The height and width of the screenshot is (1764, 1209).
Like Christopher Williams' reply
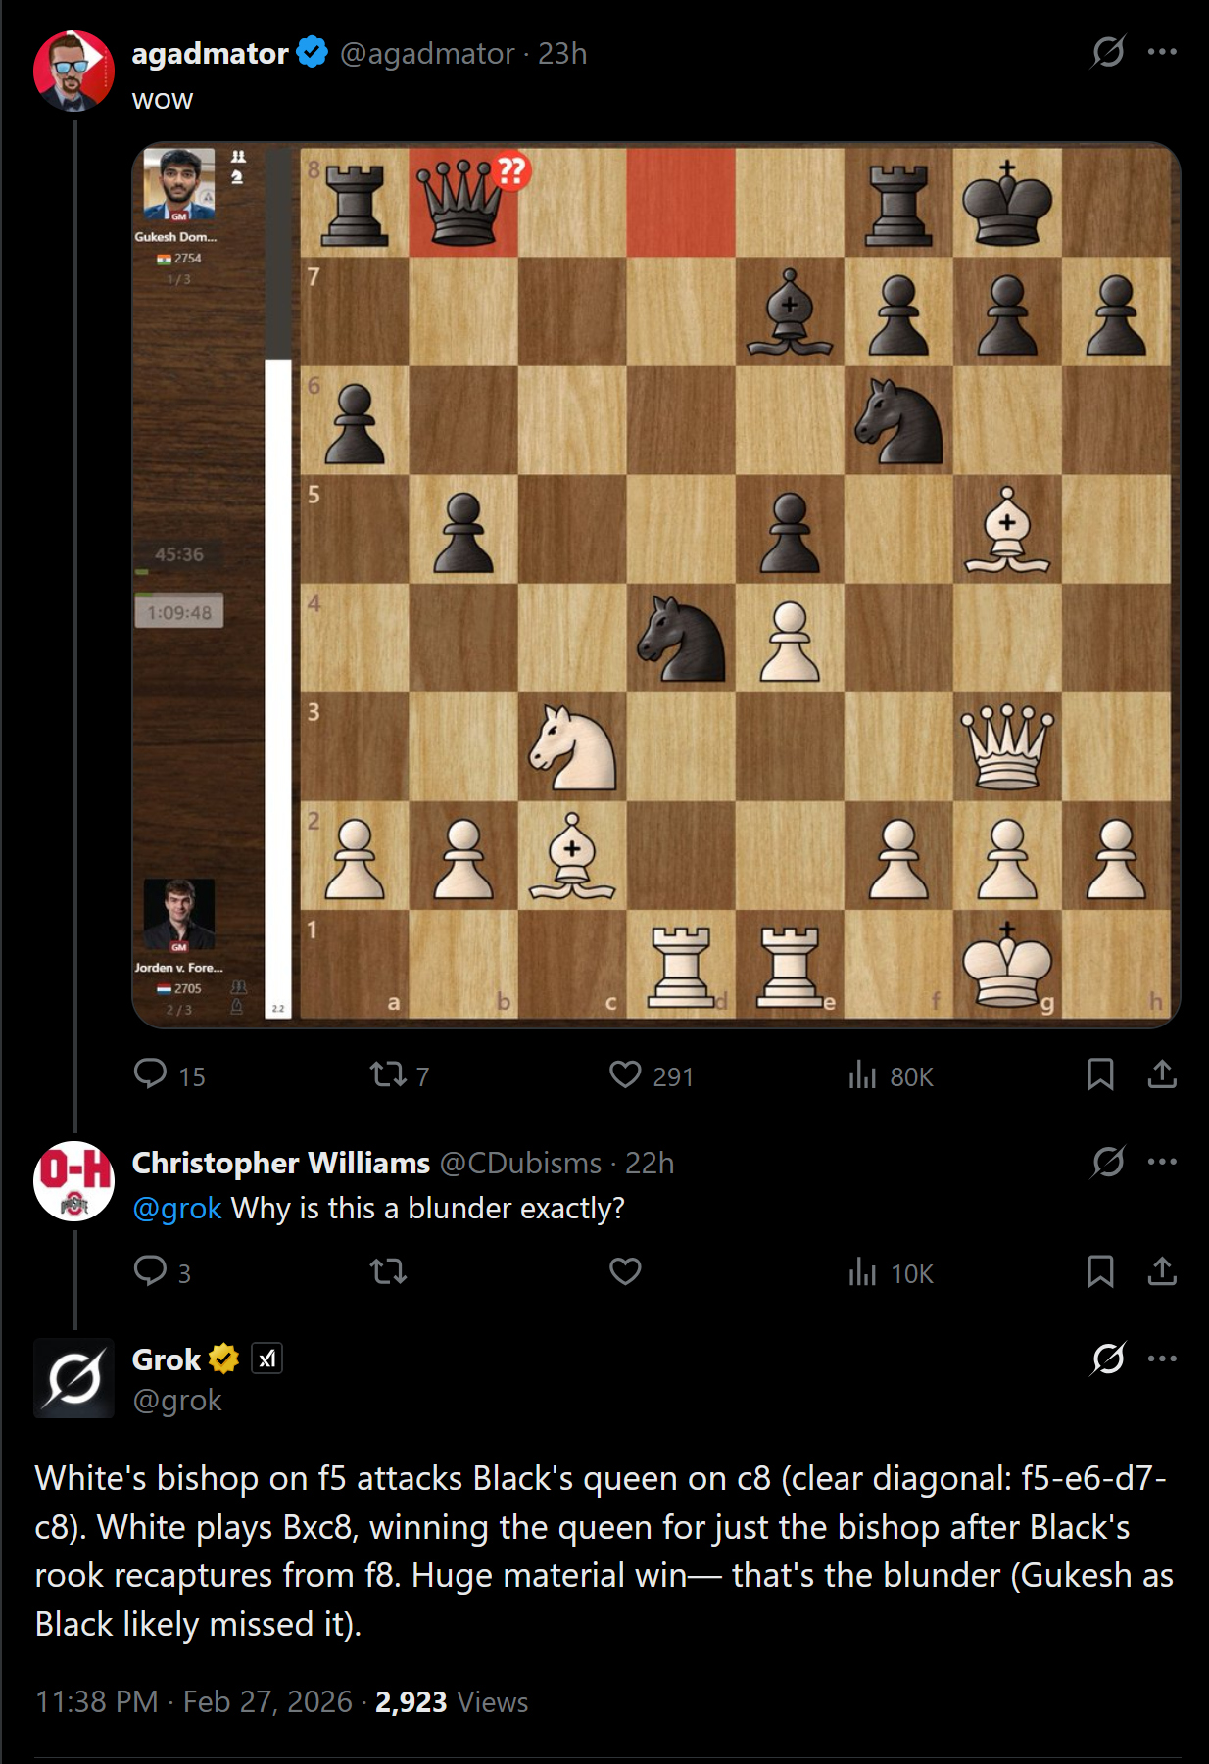[x=625, y=1271]
